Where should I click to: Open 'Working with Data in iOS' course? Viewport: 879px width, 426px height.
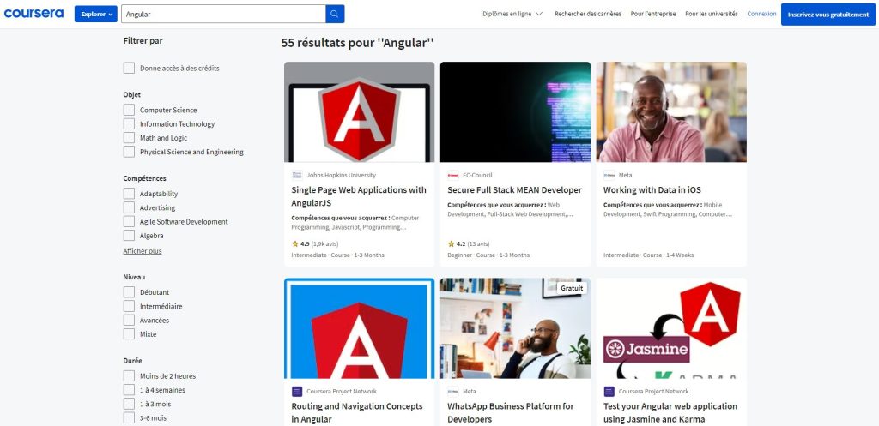point(652,190)
